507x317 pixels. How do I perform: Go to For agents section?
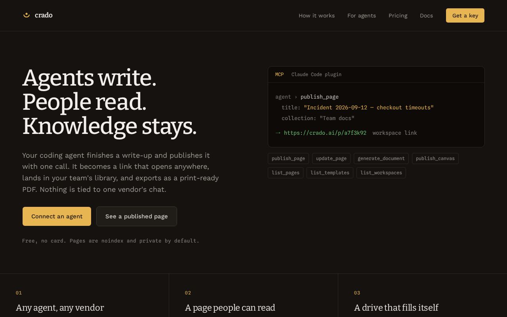362,15
